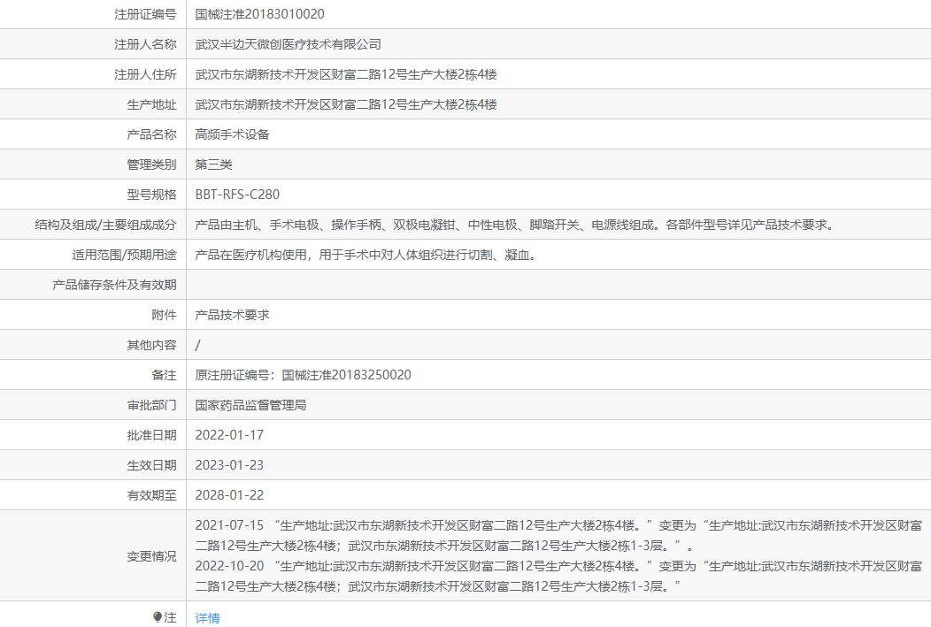Click the 审批部门 field label
The width and height of the screenshot is (931, 627).
click(x=151, y=405)
